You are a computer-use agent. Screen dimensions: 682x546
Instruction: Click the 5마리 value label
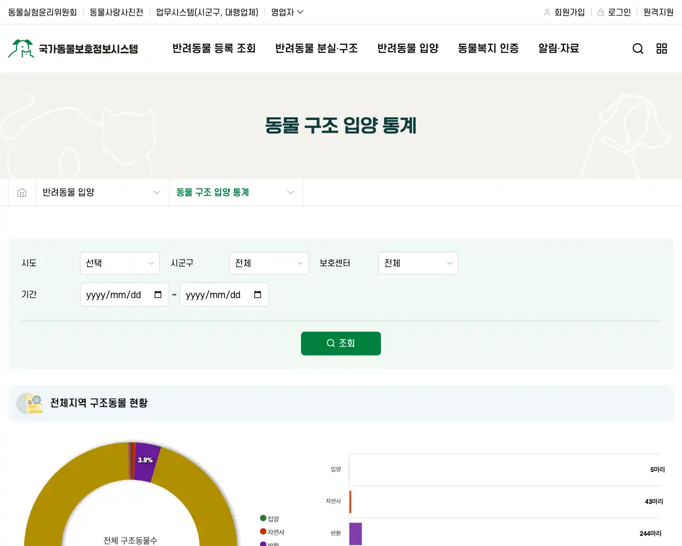point(657,470)
